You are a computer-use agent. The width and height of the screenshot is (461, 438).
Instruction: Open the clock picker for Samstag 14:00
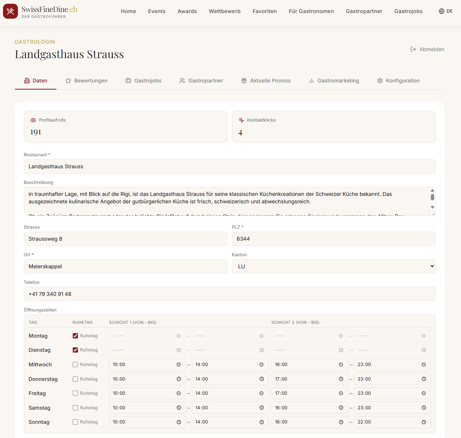[261, 408]
